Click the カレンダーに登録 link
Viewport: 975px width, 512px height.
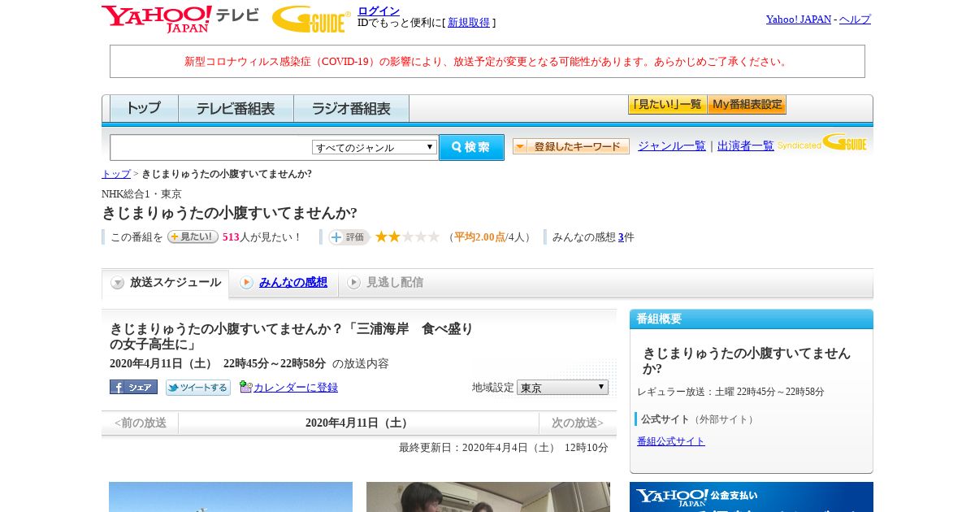pos(296,388)
